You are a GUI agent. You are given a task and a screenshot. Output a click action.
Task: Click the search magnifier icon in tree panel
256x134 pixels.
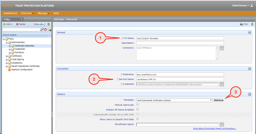pyautogui.click(x=42, y=29)
